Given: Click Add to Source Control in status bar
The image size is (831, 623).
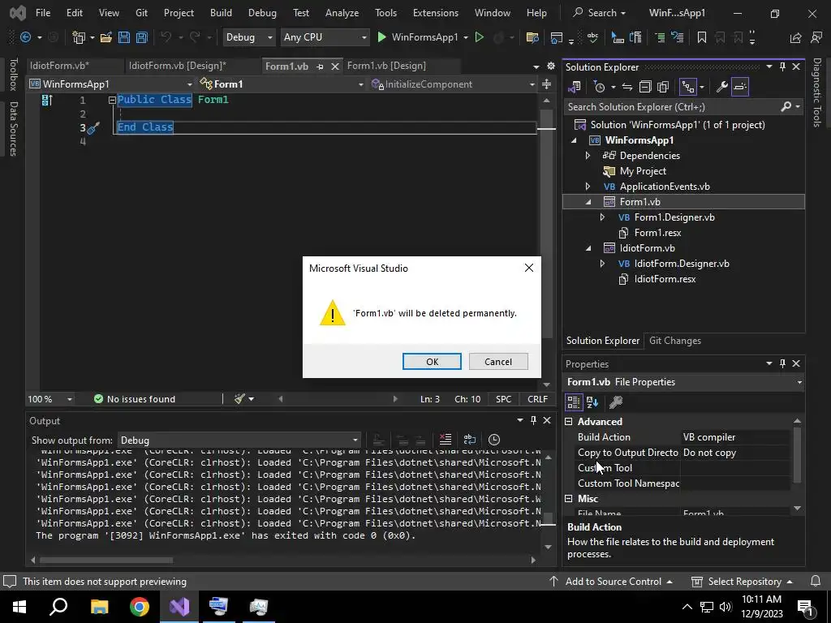Looking at the screenshot, I should 611,581.
